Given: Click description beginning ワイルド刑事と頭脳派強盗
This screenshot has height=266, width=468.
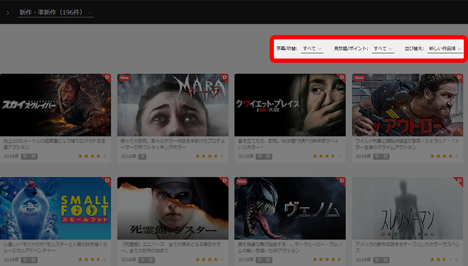Looking at the screenshot, I should (x=408, y=144).
